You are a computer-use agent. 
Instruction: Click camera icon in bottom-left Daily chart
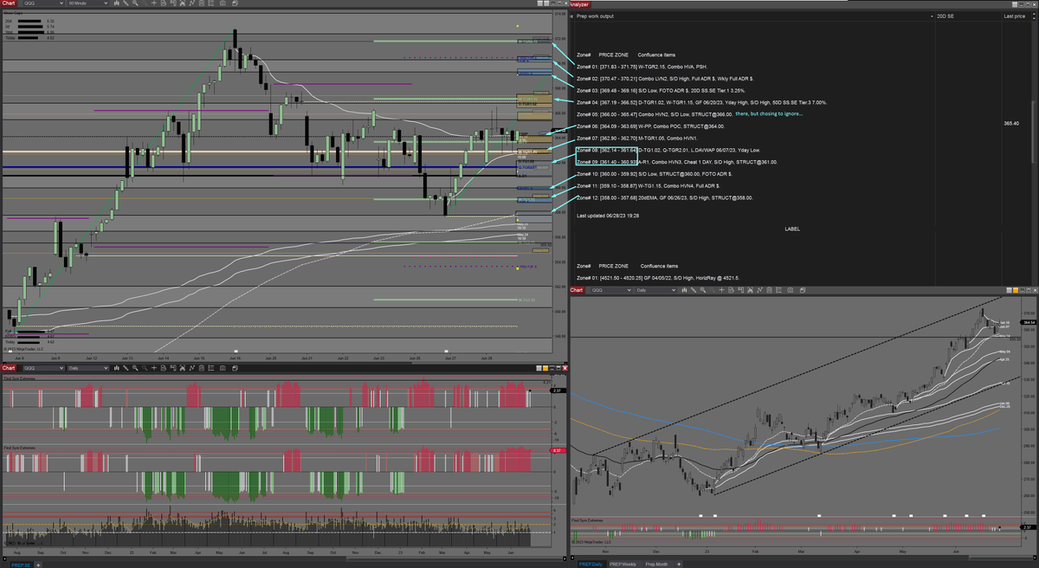tap(223, 368)
